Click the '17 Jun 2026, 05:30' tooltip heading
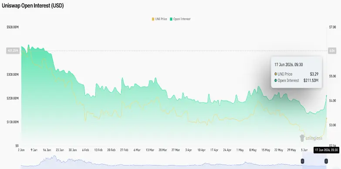 (289, 64)
